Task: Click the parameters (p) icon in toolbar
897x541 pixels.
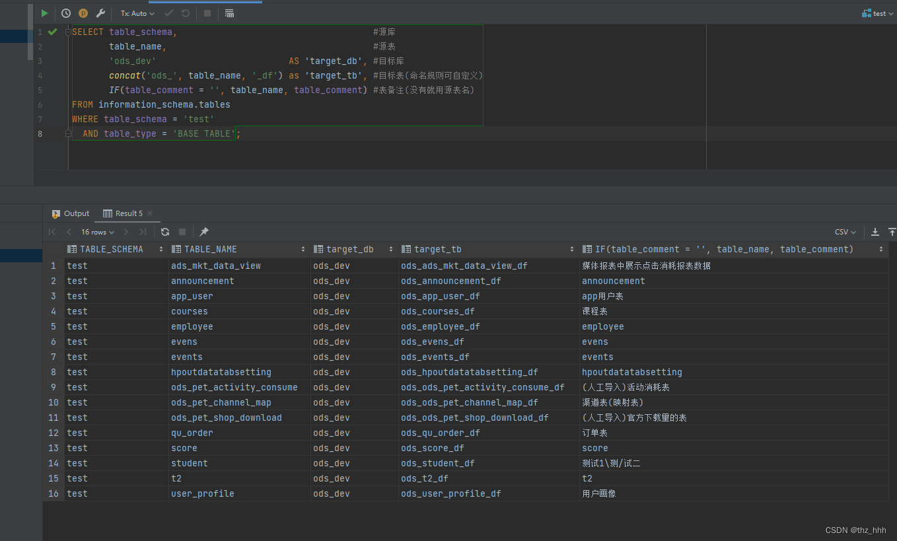Action: coord(83,13)
